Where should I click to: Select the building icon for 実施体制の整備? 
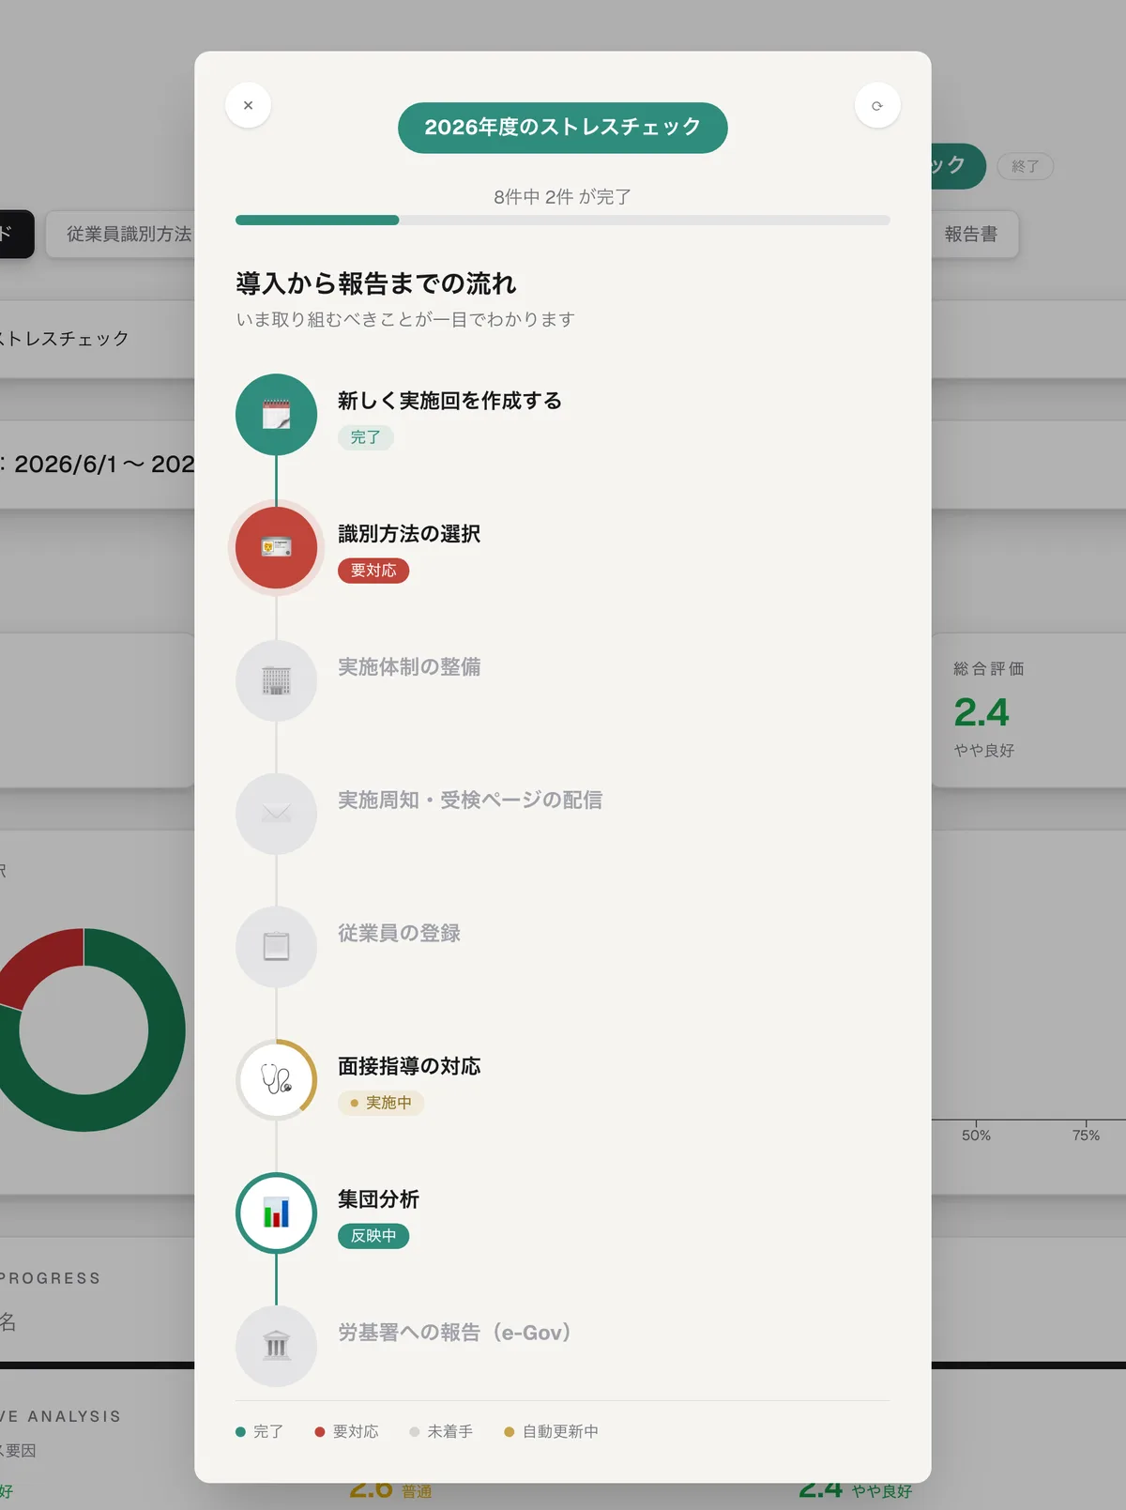pyautogui.click(x=276, y=681)
